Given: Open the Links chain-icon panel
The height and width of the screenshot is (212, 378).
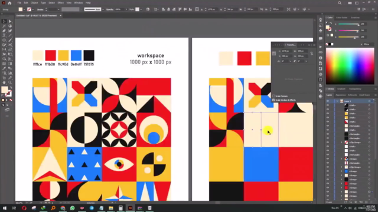Looking at the screenshot, I should coord(320,52).
